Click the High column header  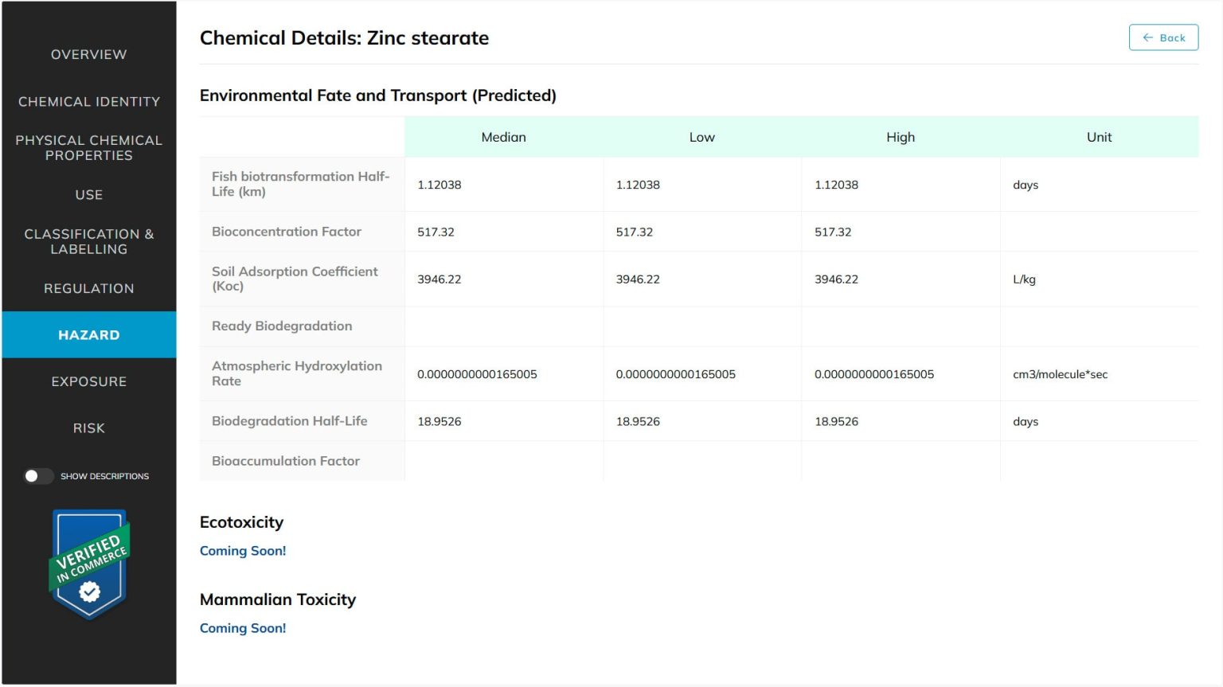pyautogui.click(x=900, y=137)
